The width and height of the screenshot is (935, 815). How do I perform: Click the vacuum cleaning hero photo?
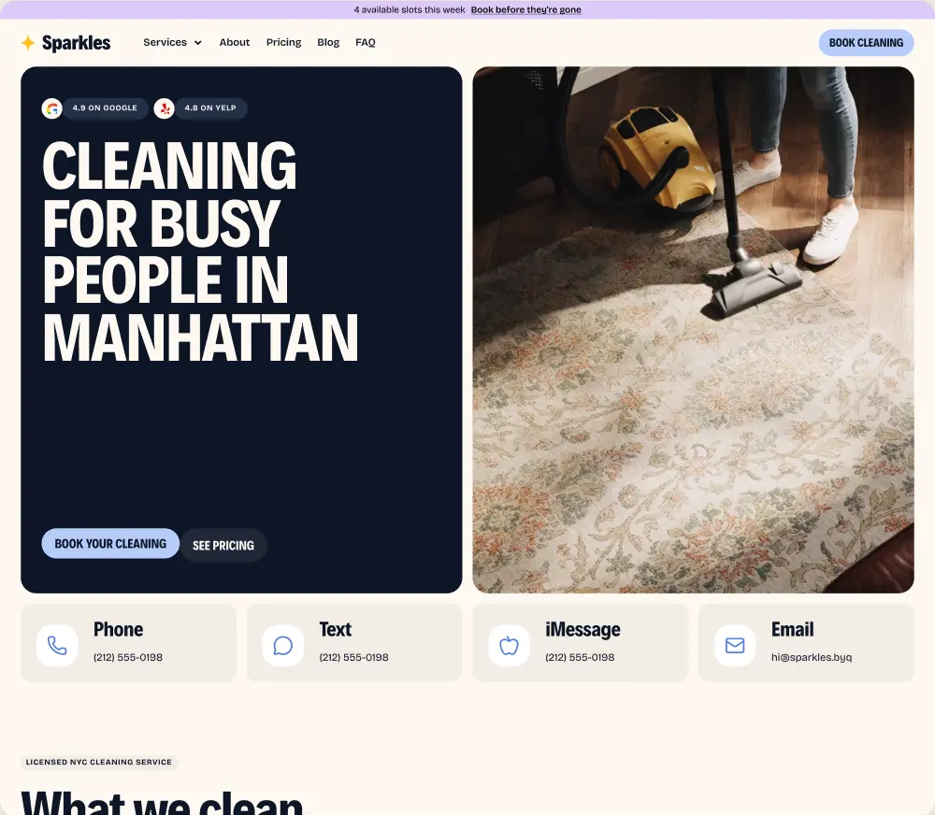point(693,330)
